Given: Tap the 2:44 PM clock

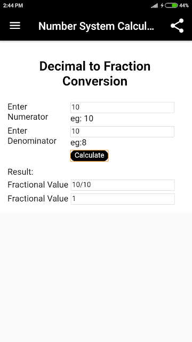Looking at the screenshot, I should 13,5.
